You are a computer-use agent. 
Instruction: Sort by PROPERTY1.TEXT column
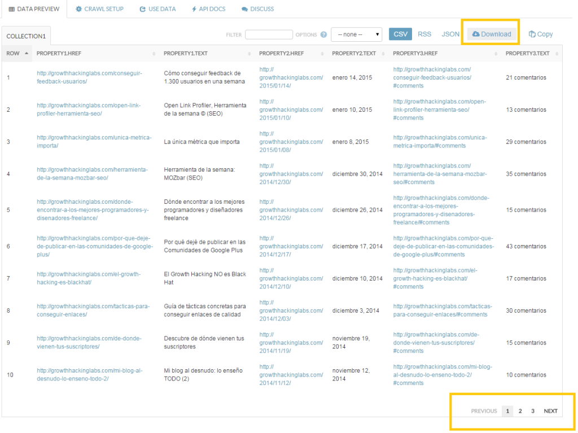(207, 54)
